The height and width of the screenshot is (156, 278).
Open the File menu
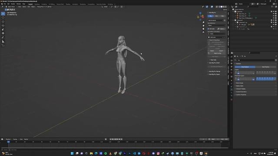coord(5,4)
